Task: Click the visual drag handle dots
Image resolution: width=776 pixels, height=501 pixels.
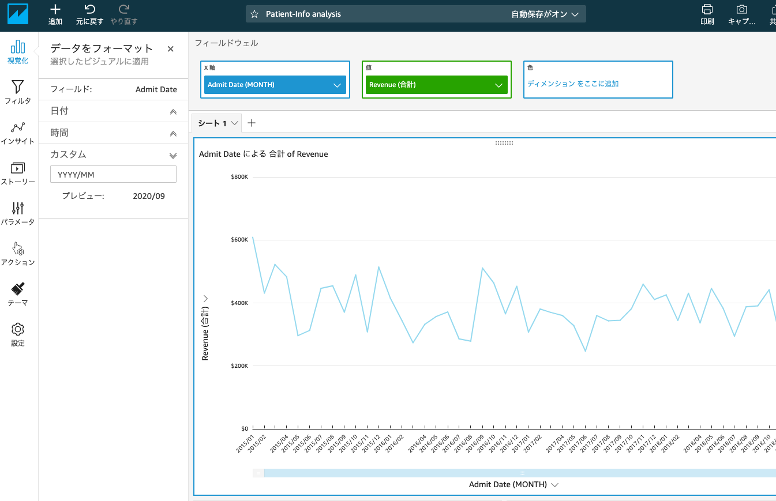Action: (504, 142)
